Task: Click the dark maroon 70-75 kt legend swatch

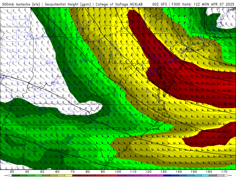Action: click(x=76, y=176)
